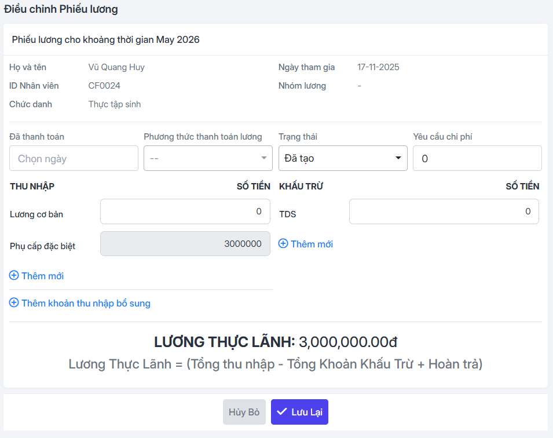The width and height of the screenshot is (553, 438).
Task: Click arrow of payment method dropdown
Action: coord(264,158)
